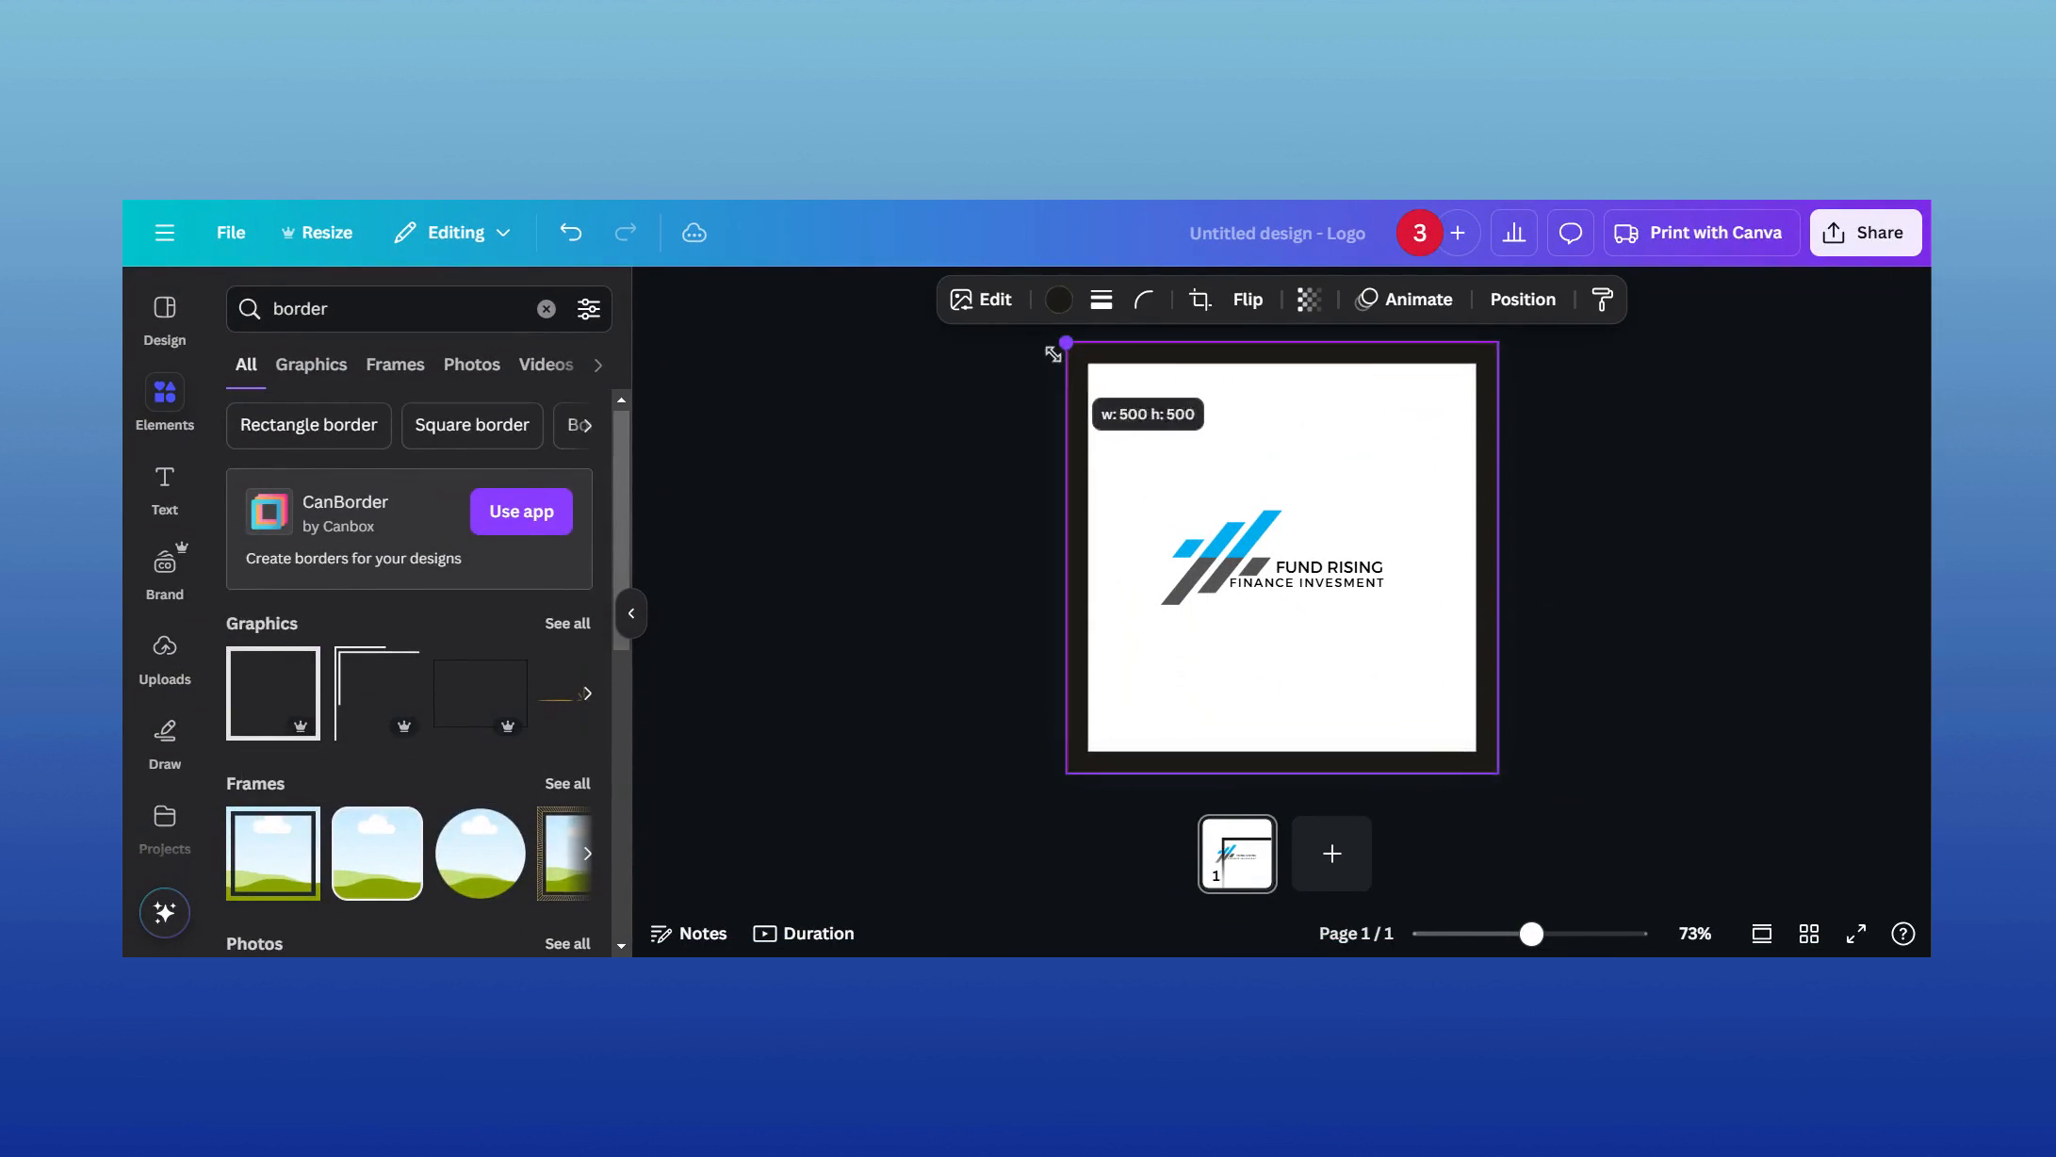Viewport: 2056px width, 1157px height.
Task: Switch to the Frames tab in search results
Action: tap(395, 365)
